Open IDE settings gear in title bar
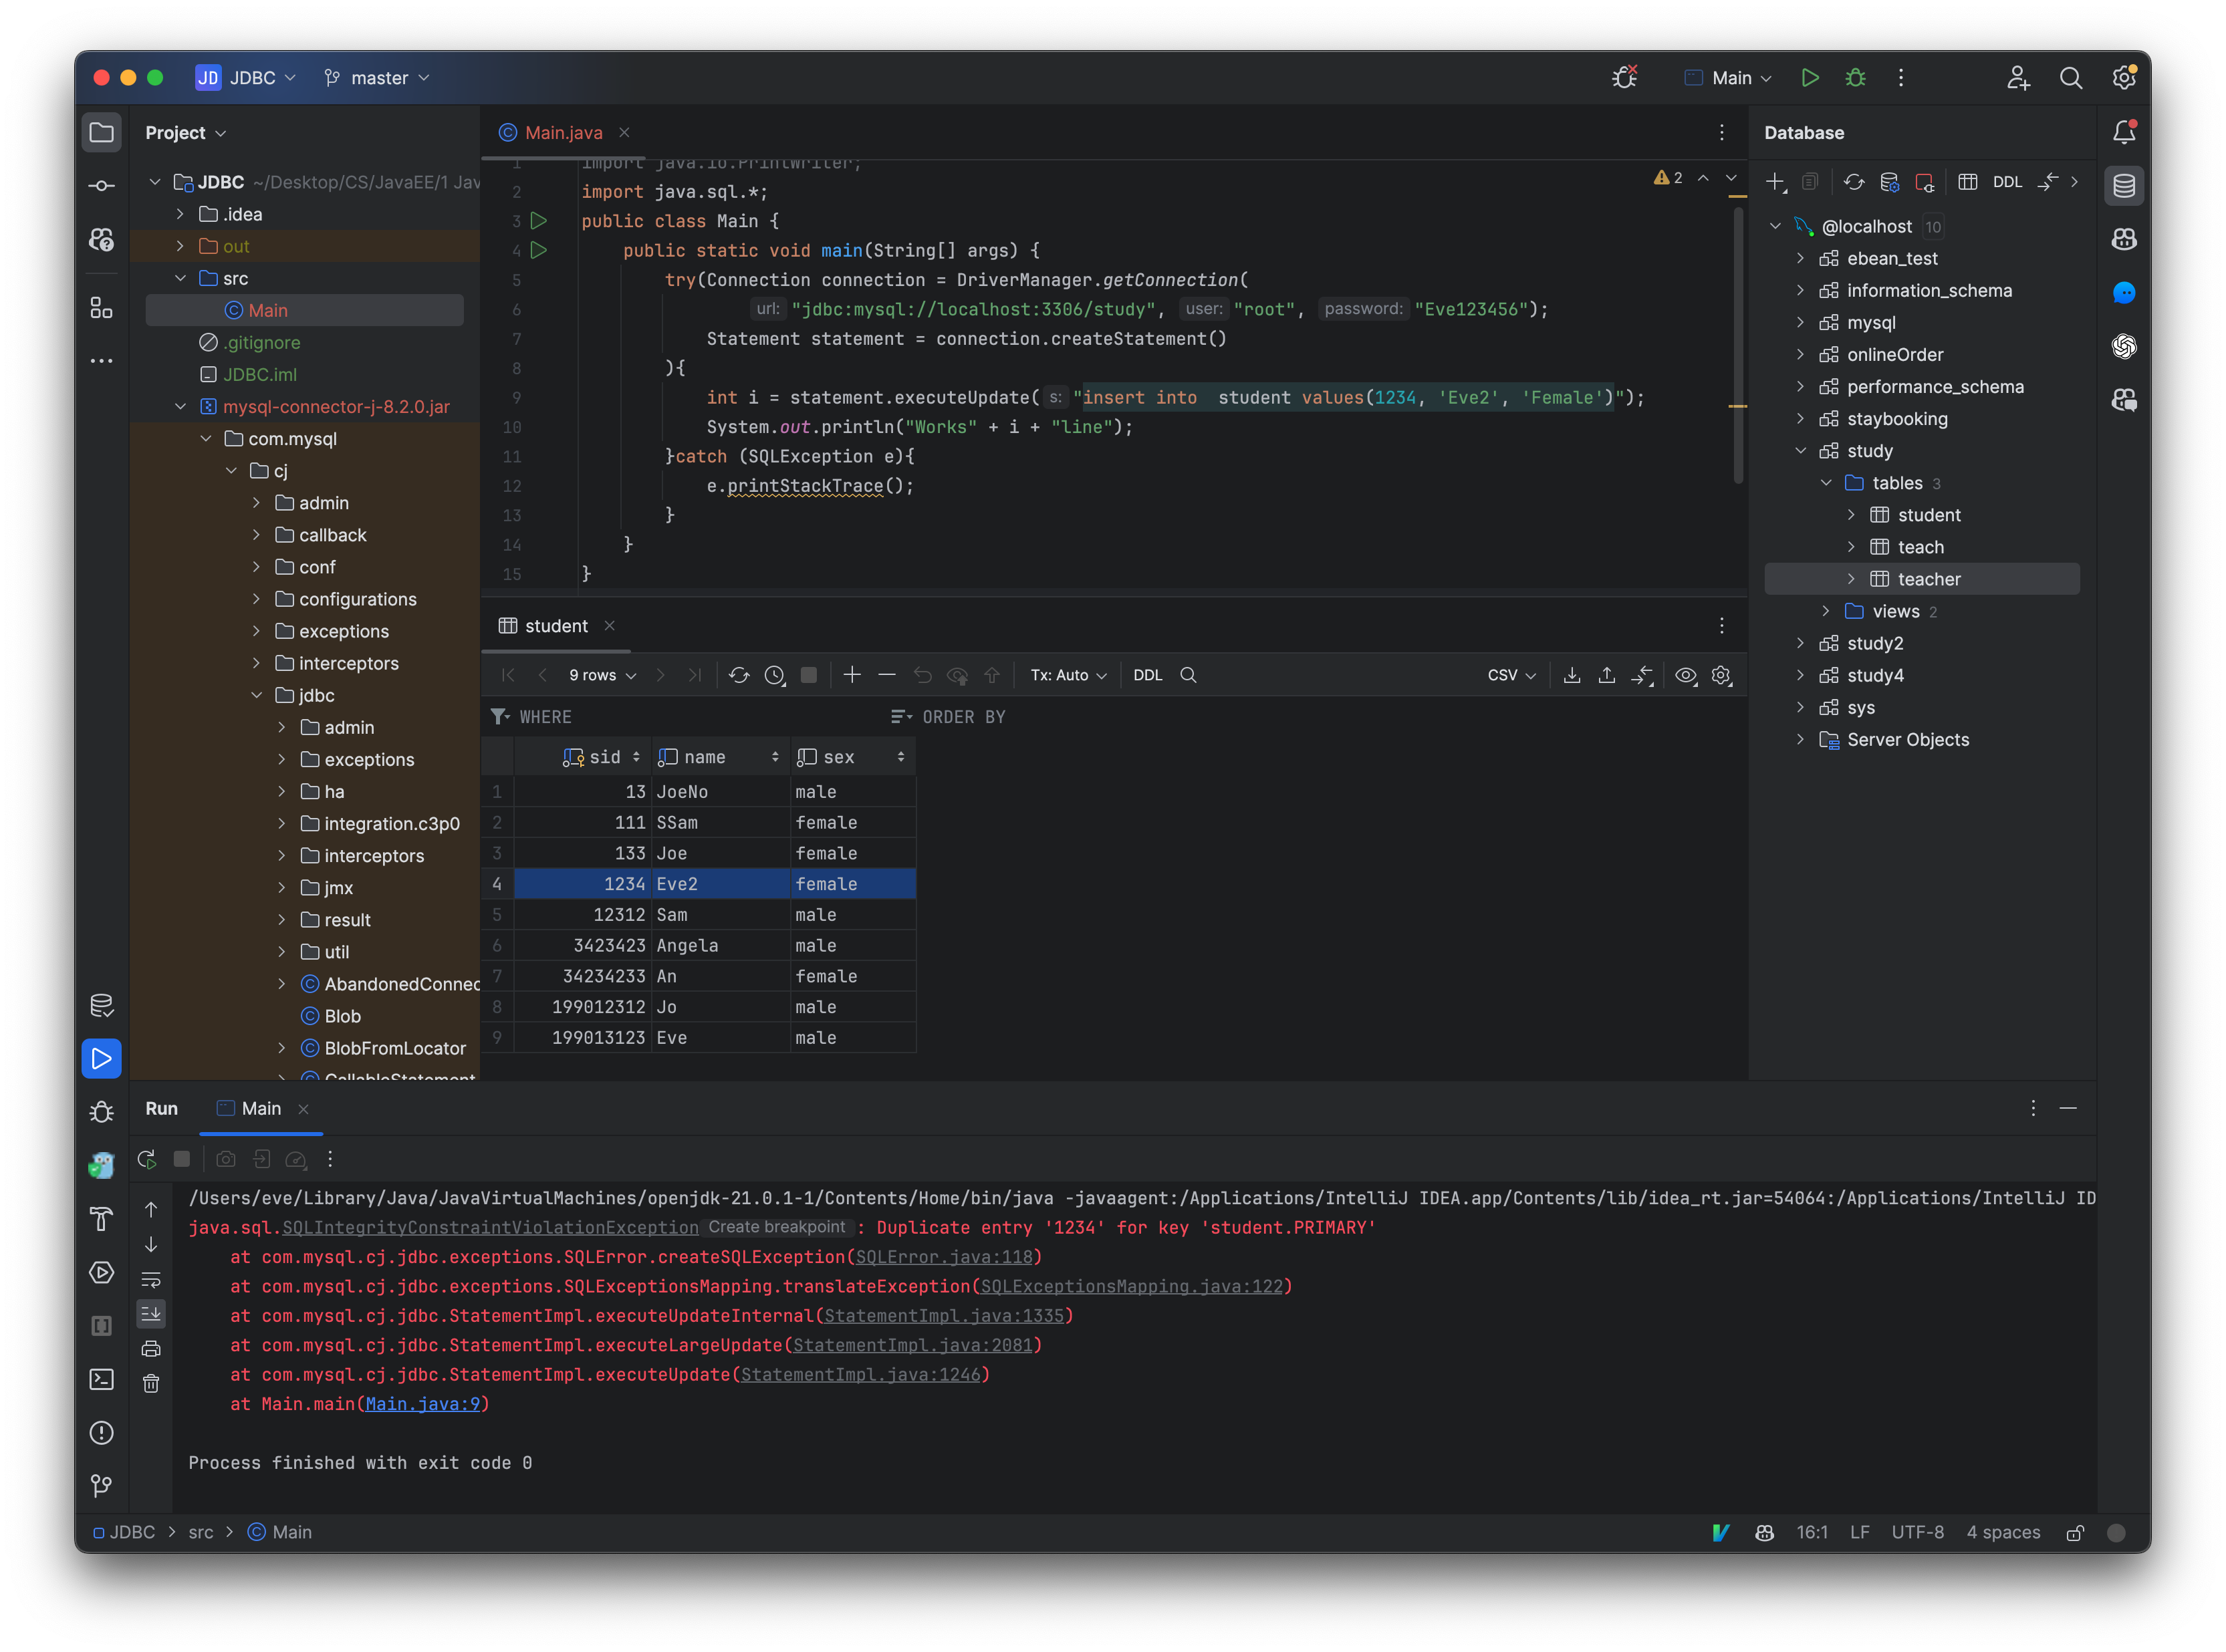This screenshot has width=2226, height=1652. 2123,78
